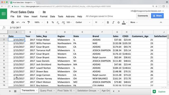Select row 5 header

coord(4,50)
